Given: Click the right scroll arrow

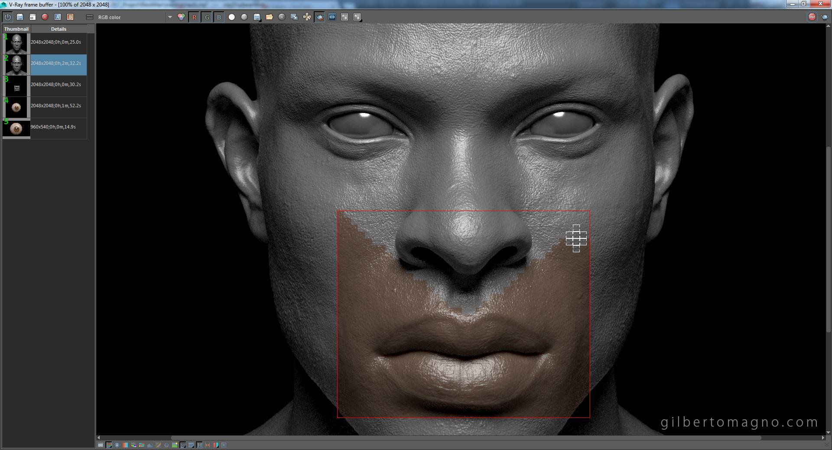Looking at the screenshot, I should pos(823,438).
